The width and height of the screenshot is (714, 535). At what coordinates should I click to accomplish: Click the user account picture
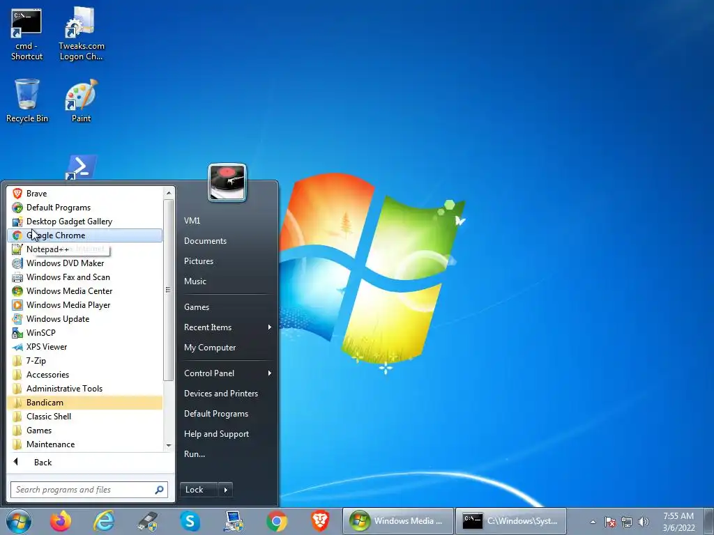(x=227, y=183)
